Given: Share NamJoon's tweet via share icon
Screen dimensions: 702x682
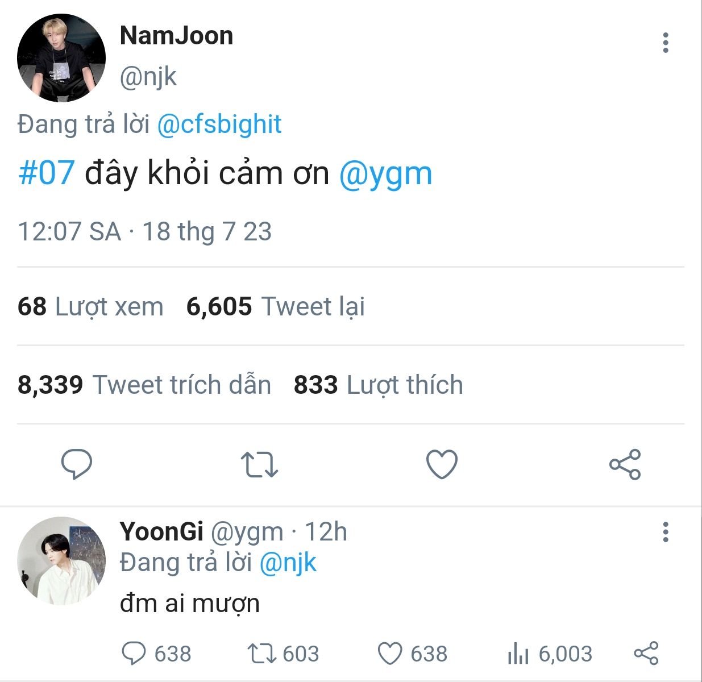Looking at the screenshot, I should [625, 464].
